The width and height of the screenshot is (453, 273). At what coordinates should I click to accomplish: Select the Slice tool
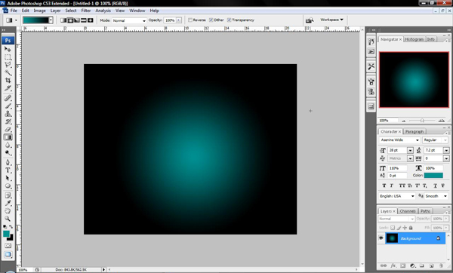8,88
